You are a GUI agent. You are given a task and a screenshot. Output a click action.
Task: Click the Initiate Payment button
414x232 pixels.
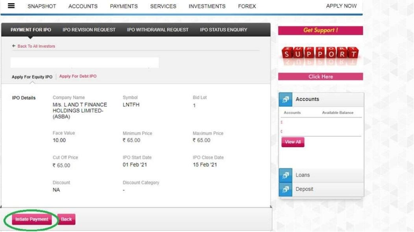[x=32, y=219]
